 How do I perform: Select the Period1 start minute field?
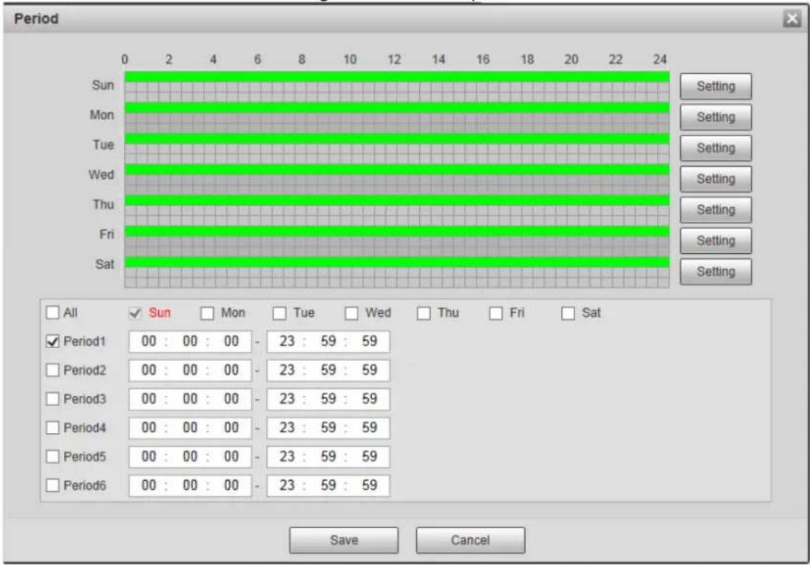tap(190, 342)
